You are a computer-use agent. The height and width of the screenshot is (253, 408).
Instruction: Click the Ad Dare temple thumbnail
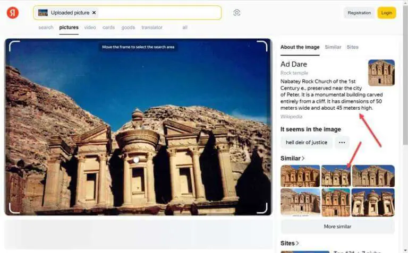[x=381, y=73]
